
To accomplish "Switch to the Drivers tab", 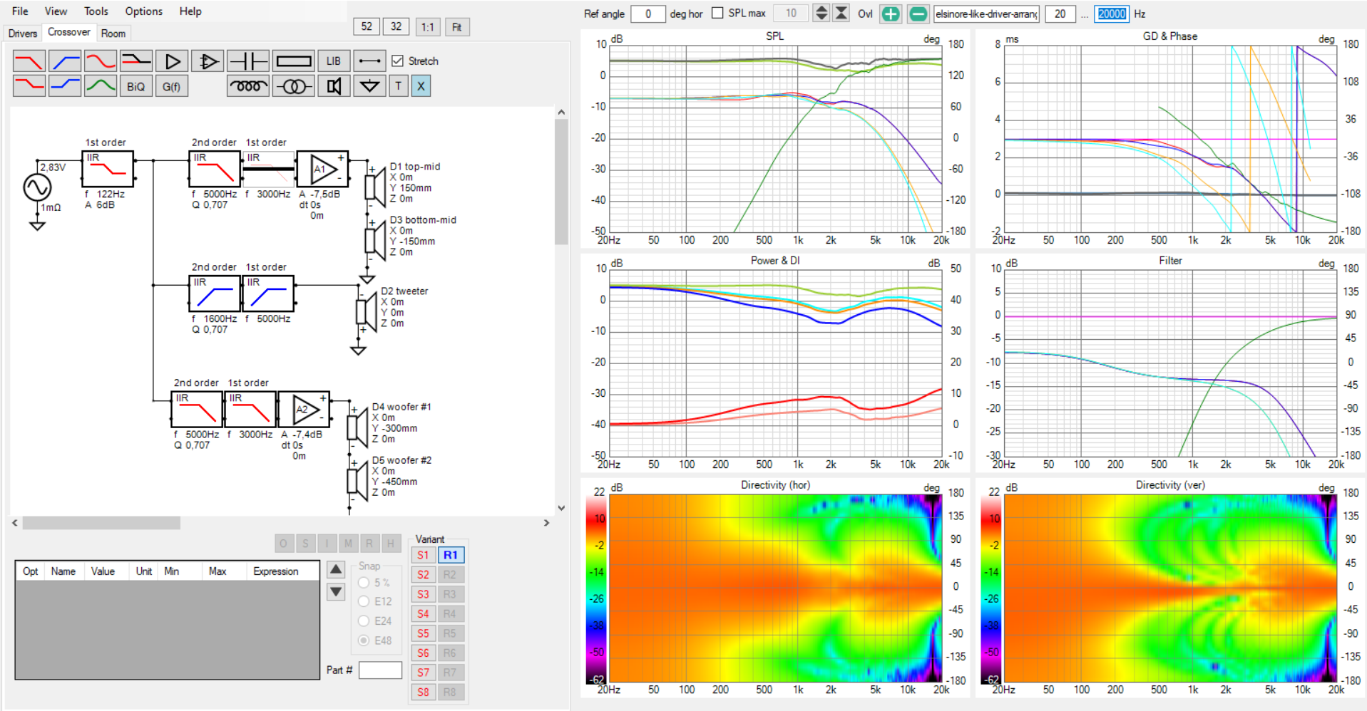I will 23,33.
